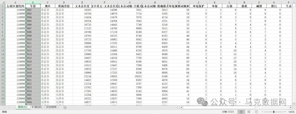Select row 1 header

tap(2, 6)
